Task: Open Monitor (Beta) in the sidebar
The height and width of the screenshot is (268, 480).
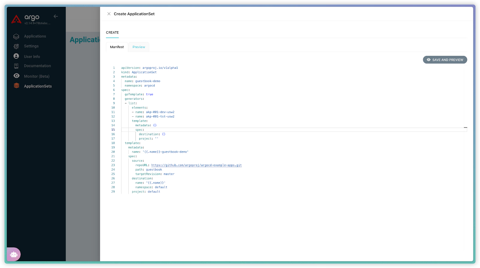Action: [37, 76]
